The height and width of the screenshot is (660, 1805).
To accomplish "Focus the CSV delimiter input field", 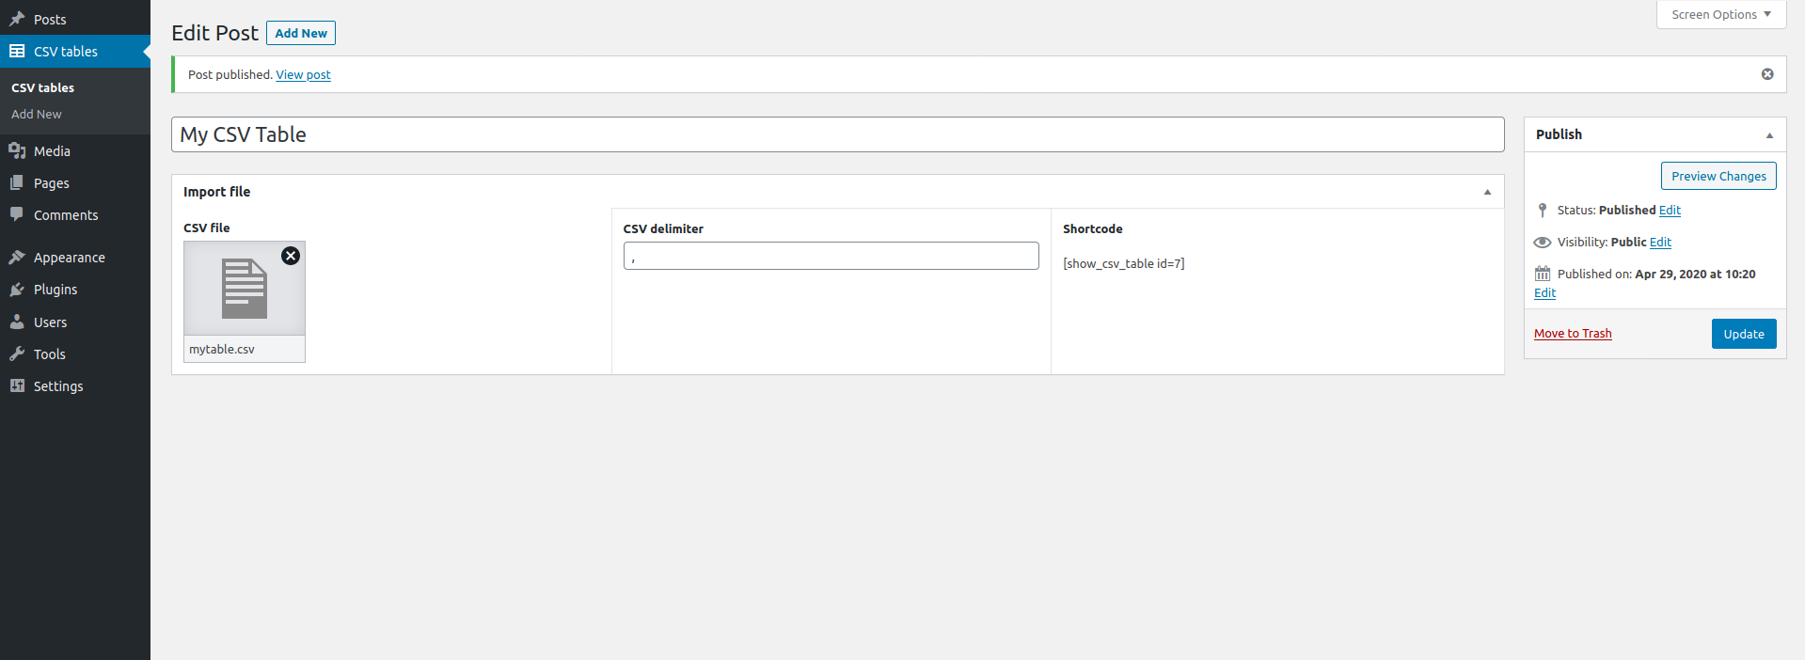I will click(831, 256).
